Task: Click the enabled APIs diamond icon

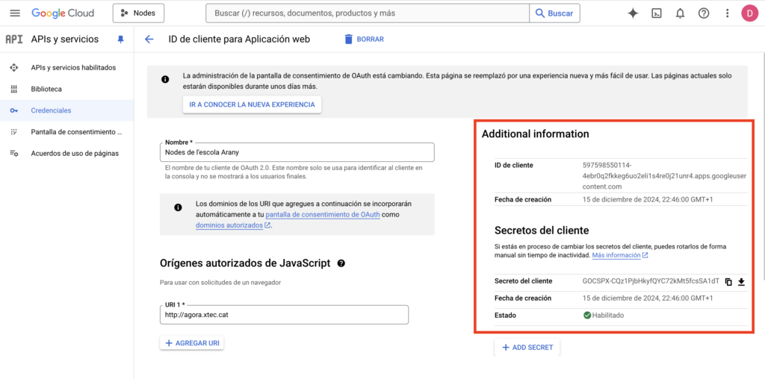Action: tap(14, 68)
